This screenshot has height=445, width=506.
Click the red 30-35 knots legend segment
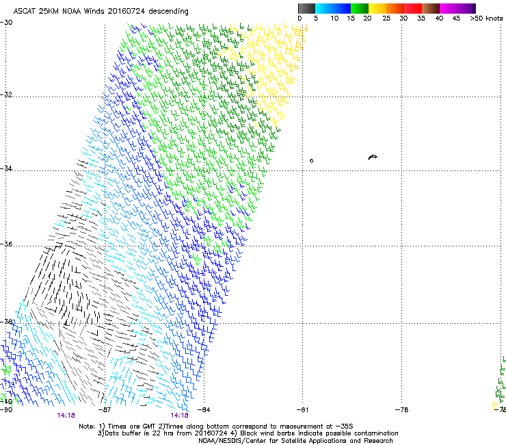(413, 8)
